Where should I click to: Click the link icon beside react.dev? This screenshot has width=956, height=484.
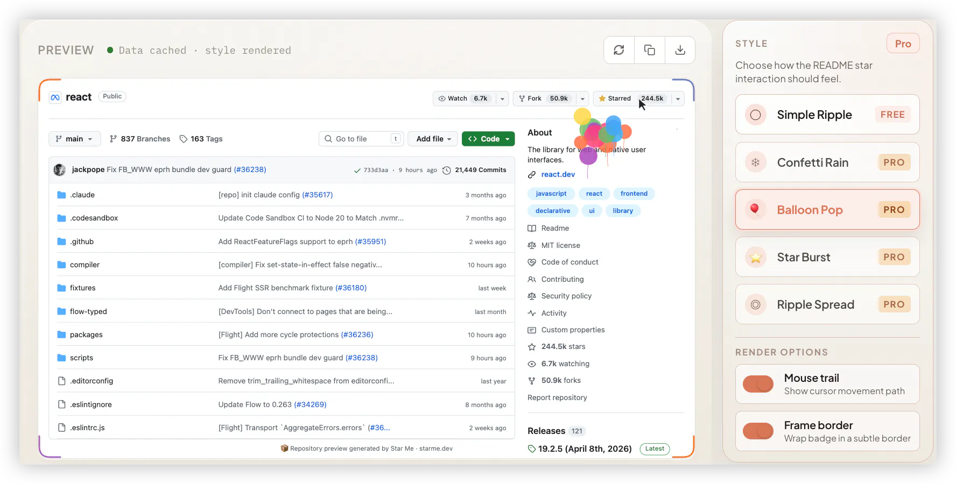coord(532,175)
